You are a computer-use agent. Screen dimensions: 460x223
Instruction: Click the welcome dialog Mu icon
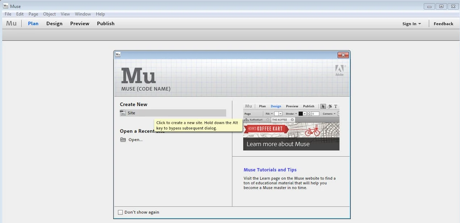118,54
